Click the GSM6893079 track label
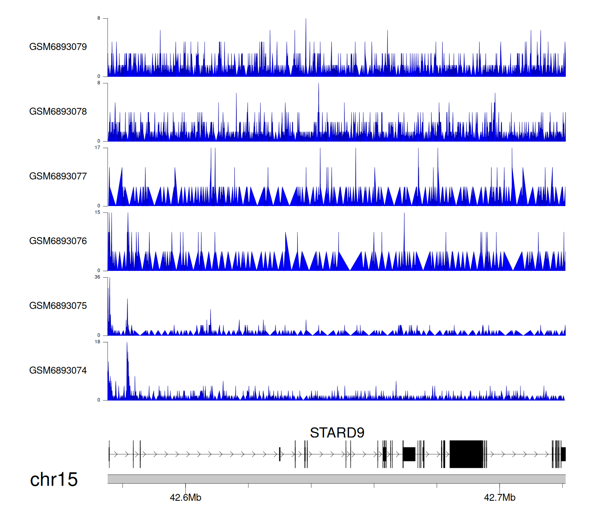Viewport: 596px width, 525px height. 58,47
